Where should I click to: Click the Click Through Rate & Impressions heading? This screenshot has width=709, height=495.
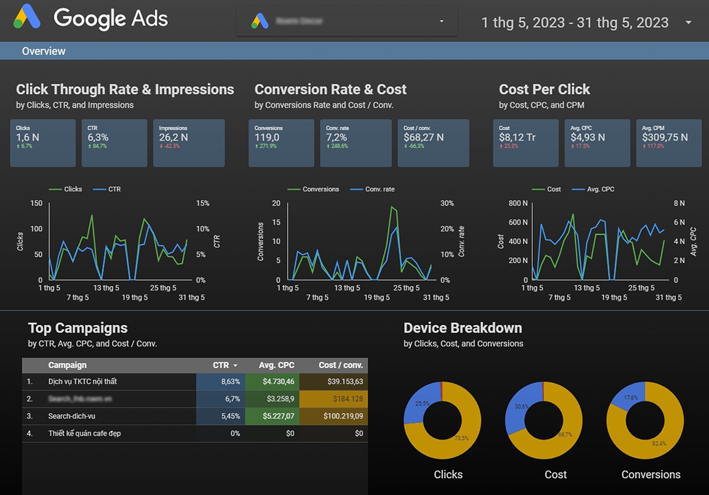click(x=125, y=90)
